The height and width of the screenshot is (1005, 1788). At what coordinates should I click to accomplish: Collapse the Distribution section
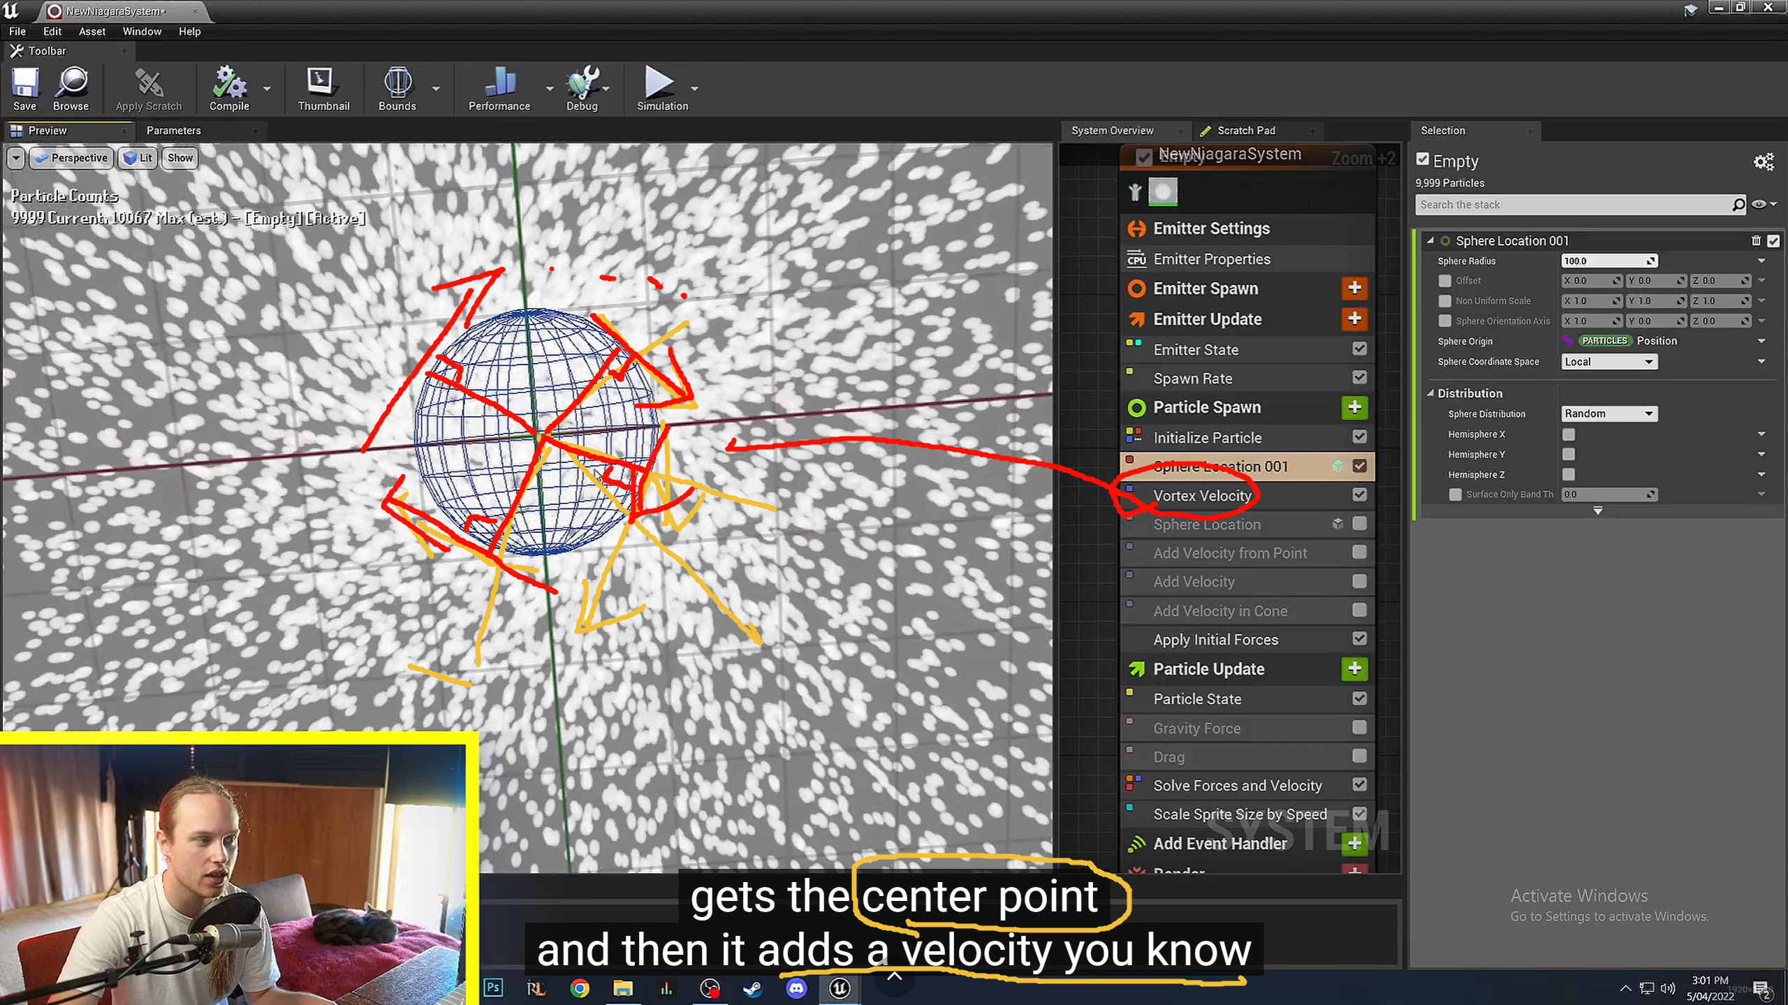tap(1430, 393)
